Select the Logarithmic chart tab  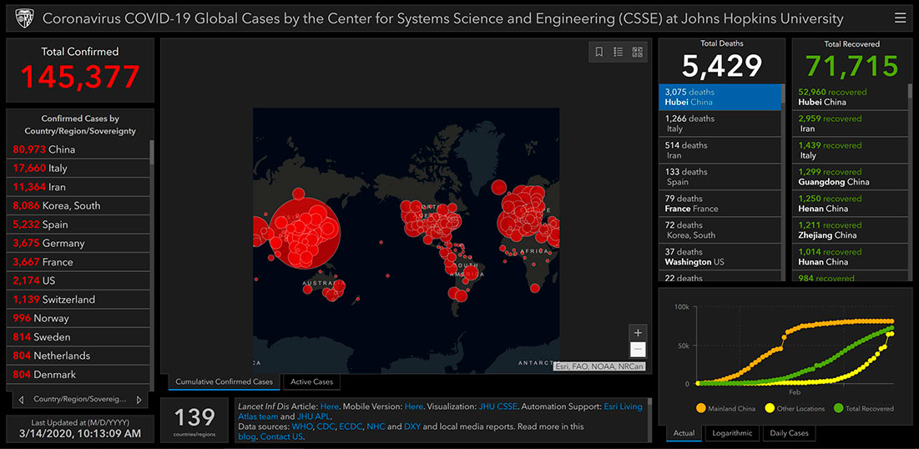tap(732, 433)
